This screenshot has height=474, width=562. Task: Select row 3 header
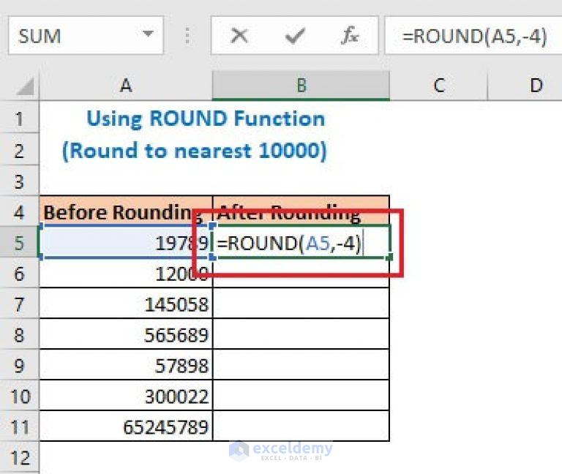[x=19, y=181]
